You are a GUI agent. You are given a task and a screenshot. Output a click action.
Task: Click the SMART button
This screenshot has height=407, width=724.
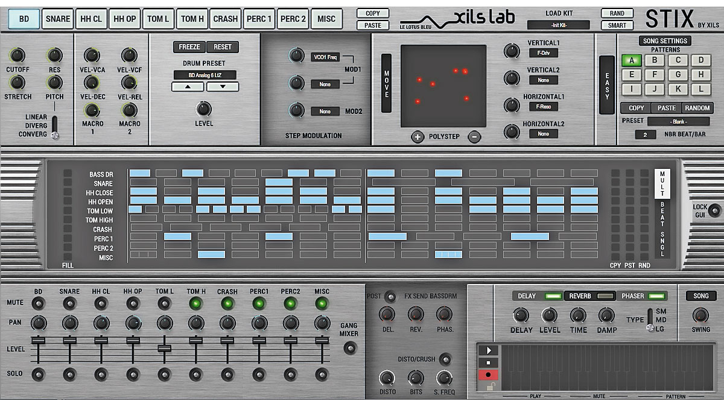[x=617, y=25]
